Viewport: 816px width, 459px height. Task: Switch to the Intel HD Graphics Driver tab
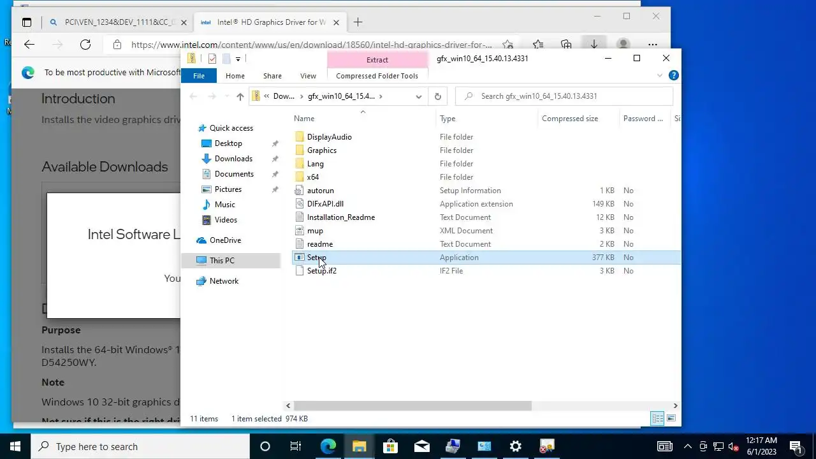[x=272, y=22]
